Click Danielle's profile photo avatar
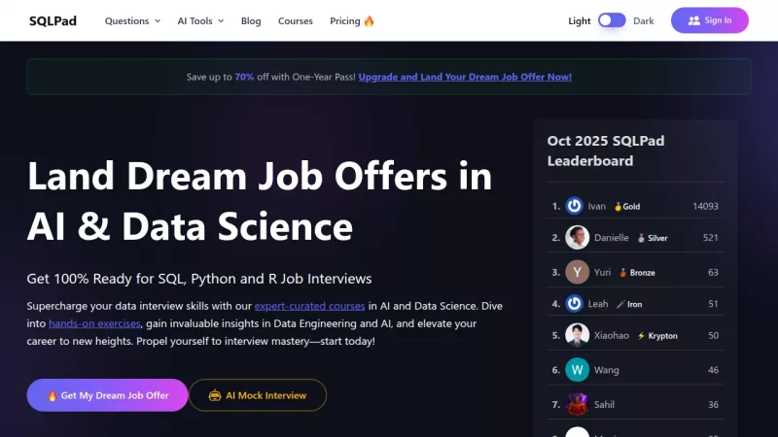This screenshot has height=437, width=778. pos(577,238)
